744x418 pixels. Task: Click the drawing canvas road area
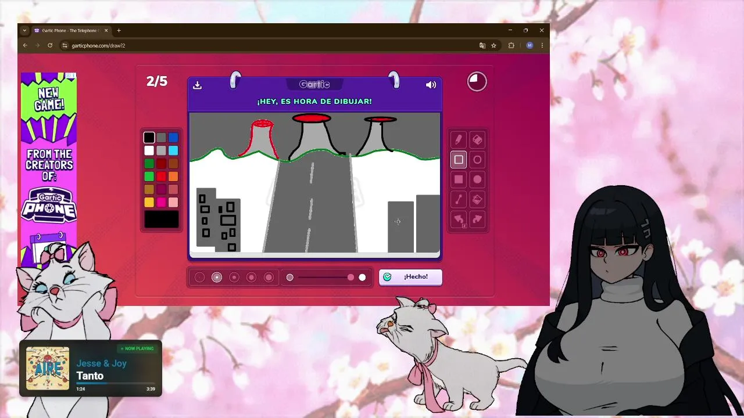coord(312,203)
